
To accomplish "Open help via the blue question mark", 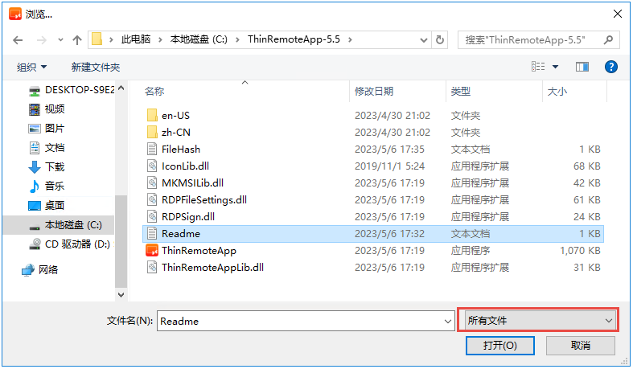I will (610, 67).
